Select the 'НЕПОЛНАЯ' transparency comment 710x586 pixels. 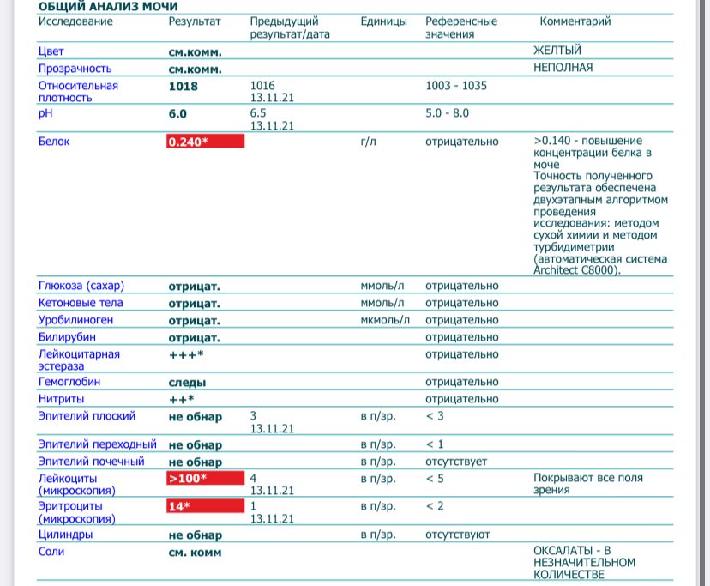pos(563,68)
